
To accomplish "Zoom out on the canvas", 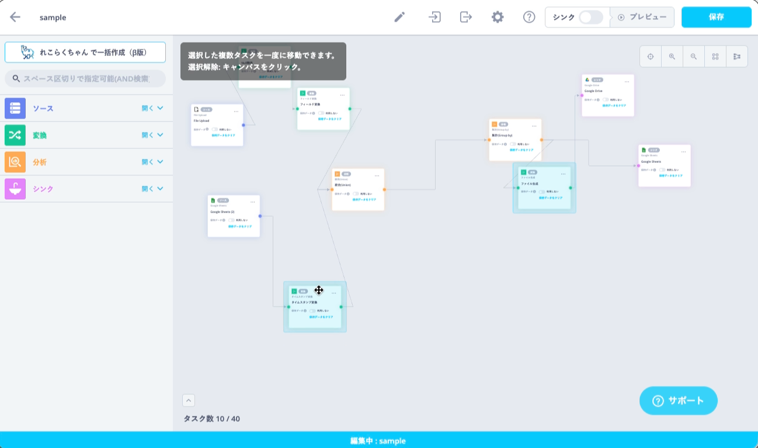I will click(x=694, y=57).
